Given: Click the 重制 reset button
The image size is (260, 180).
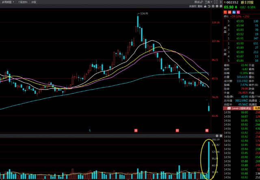Looking at the screenshot, I should [200, 6].
